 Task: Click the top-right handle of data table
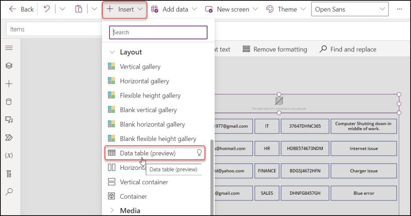tap(399, 94)
